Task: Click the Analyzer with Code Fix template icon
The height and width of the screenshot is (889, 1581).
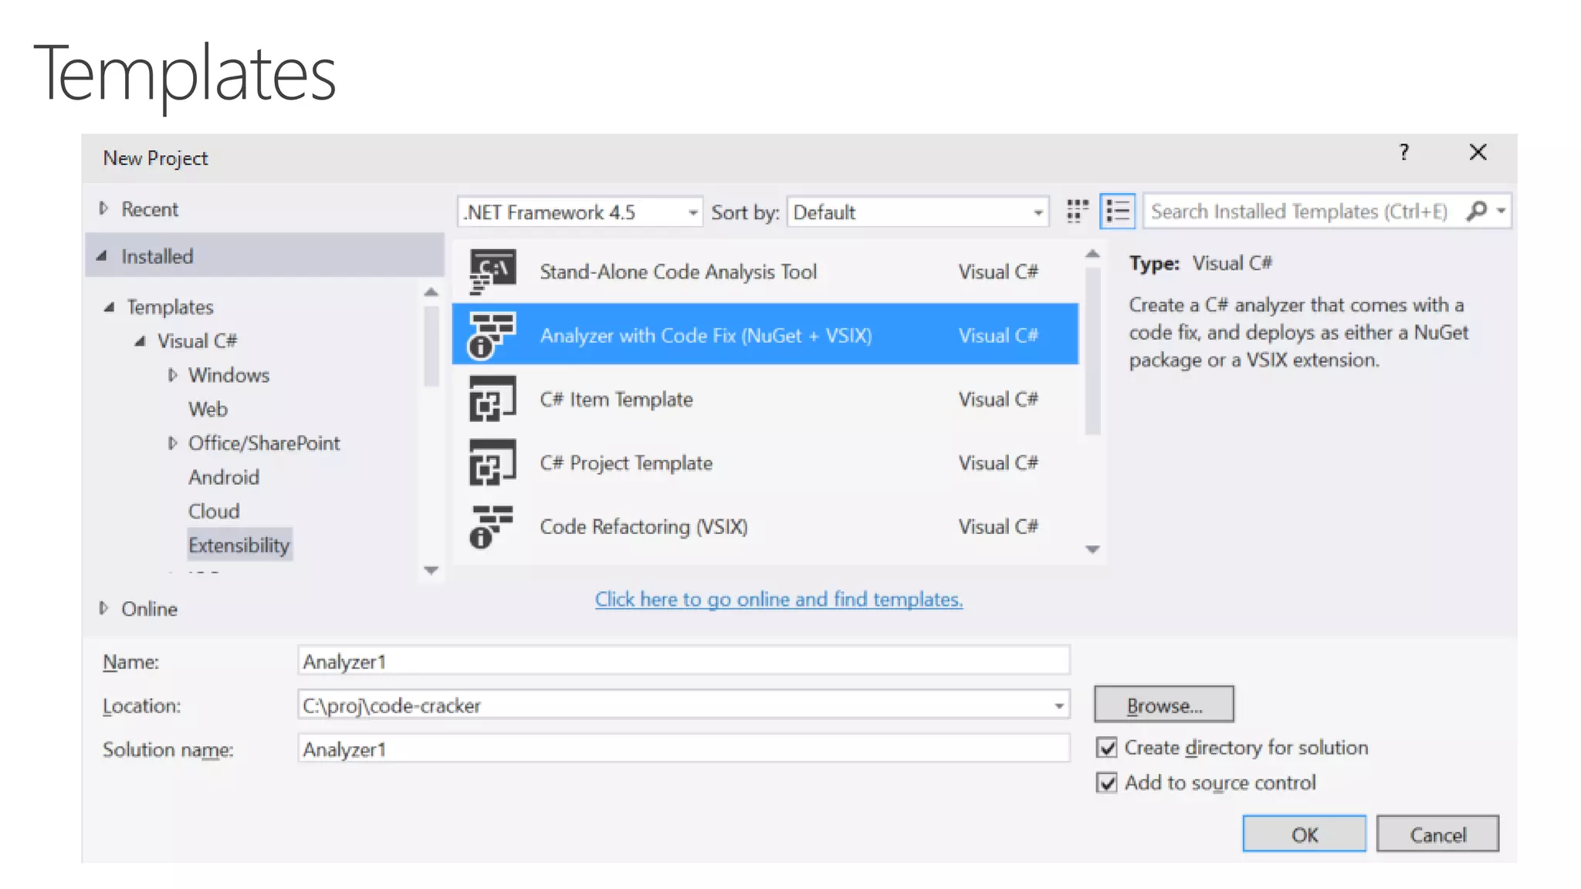Action: 492,336
